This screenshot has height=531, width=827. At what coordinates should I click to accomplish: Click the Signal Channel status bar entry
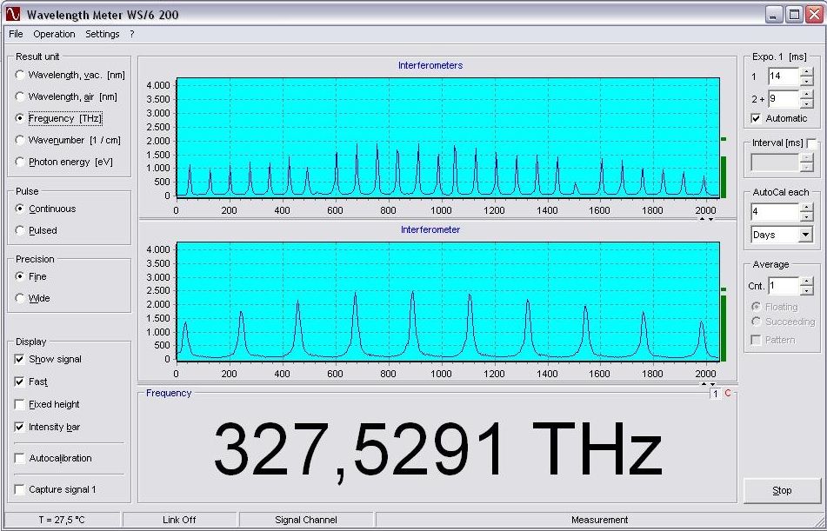tap(306, 520)
